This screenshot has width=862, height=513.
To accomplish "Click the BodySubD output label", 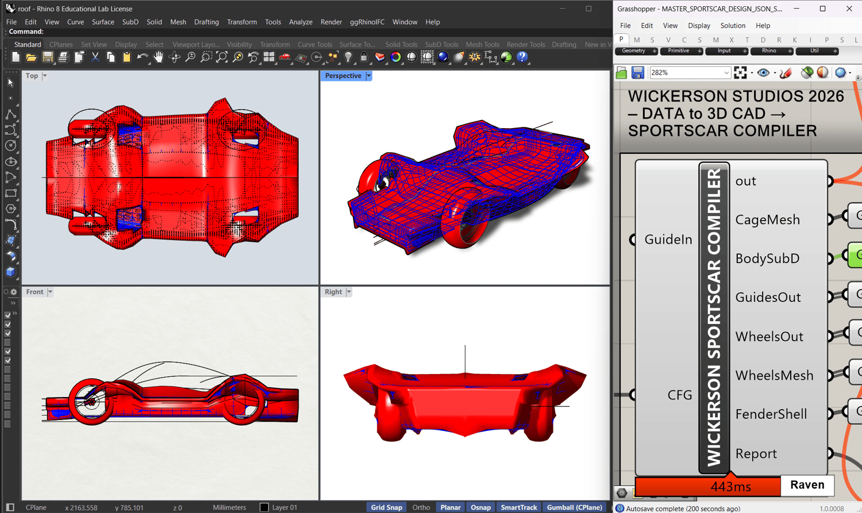I will (767, 259).
